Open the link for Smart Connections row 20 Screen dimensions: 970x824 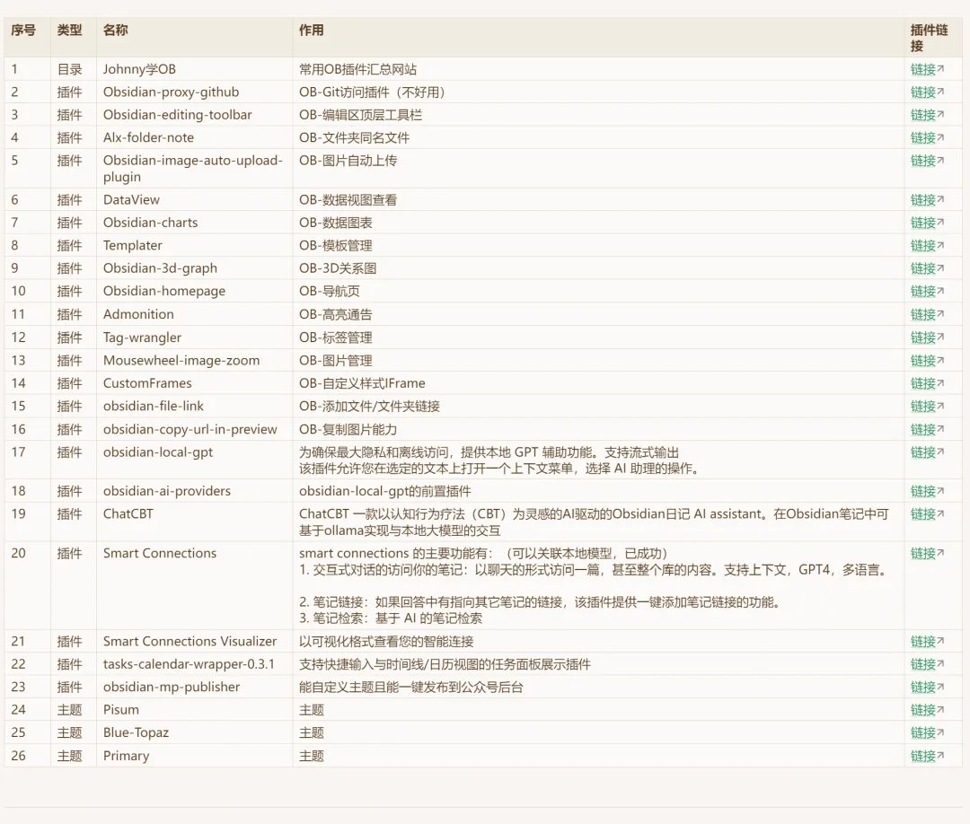click(927, 553)
